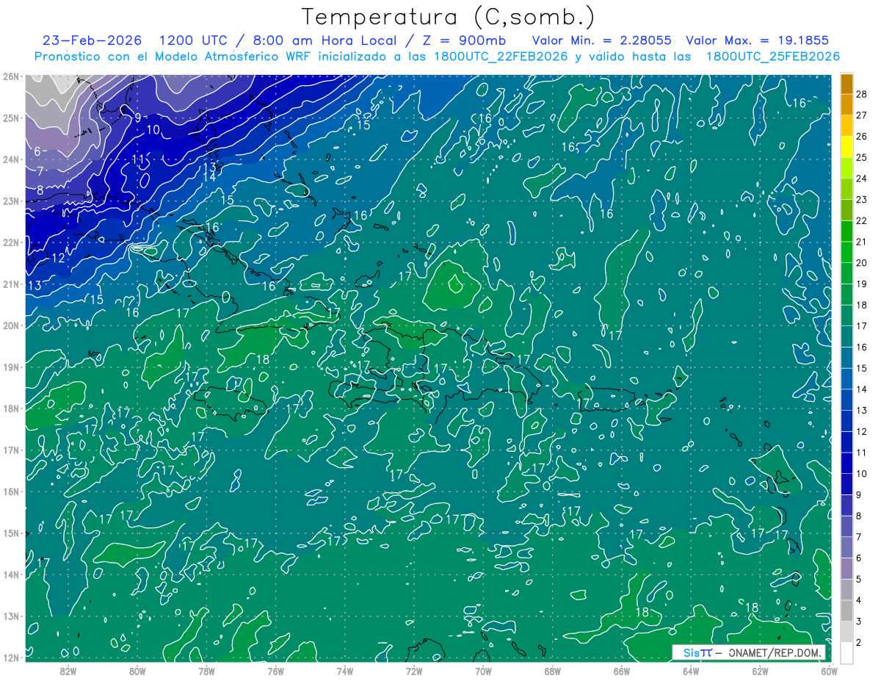Click the 82W longitude axis label
This screenshot has height=681, width=881.
tap(68, 671)
